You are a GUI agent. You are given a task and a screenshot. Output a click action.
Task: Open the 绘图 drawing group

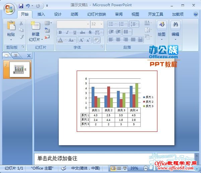pyautogui.click(x=162, y=31)
